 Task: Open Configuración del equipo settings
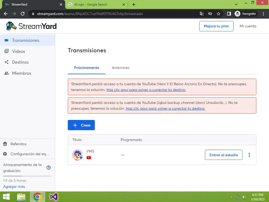(x=26, y=154)
